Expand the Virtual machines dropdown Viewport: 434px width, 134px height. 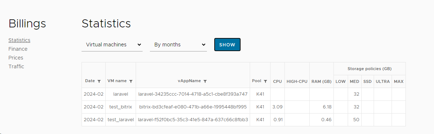coord(112,45)
